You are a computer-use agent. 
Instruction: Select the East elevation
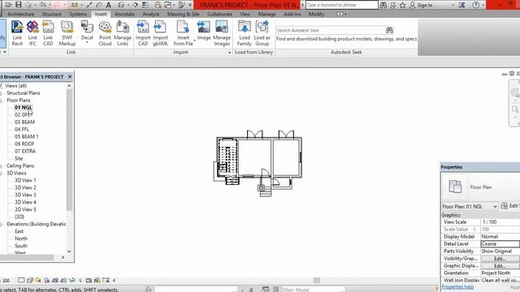(19, 231)
